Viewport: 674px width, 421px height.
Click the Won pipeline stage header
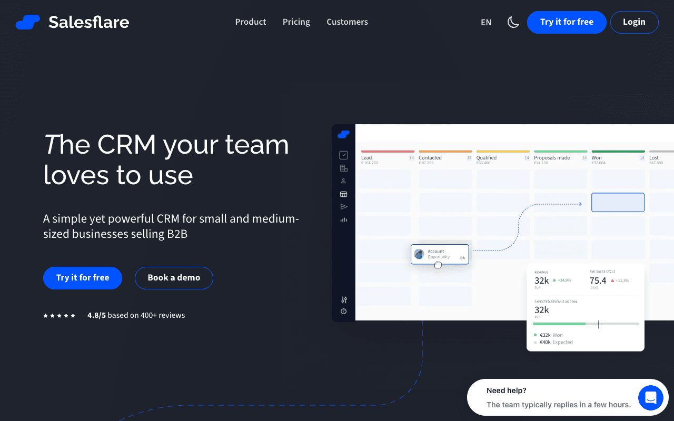pyautogui.click(x=597, y=158)
